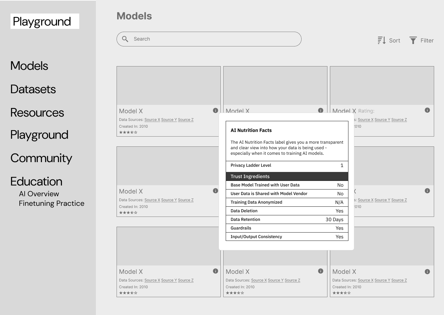Click info icon on bottom-left model card
Image resolution: width=444 pixels, height=315 pixels.
(x=216, y=271)
